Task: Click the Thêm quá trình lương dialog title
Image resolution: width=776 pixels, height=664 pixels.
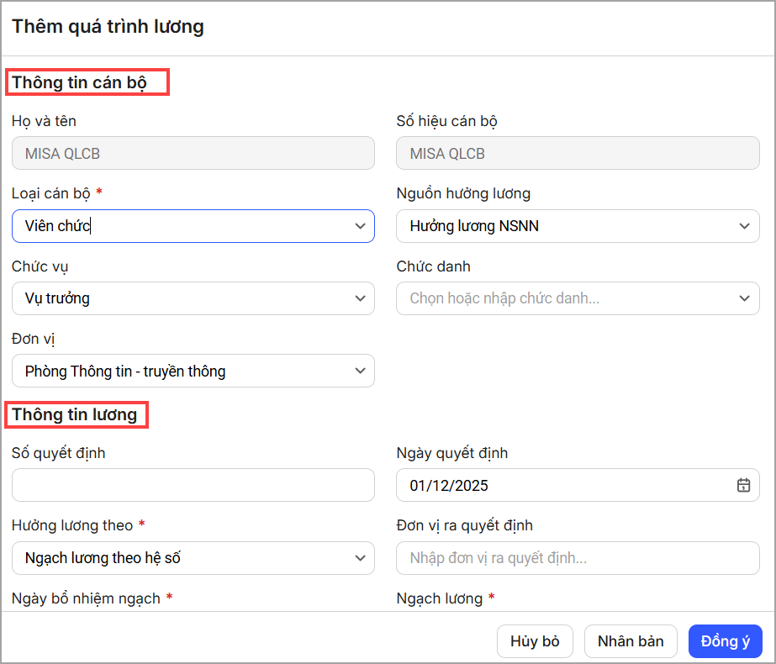Action: click(x=108, y=26)
